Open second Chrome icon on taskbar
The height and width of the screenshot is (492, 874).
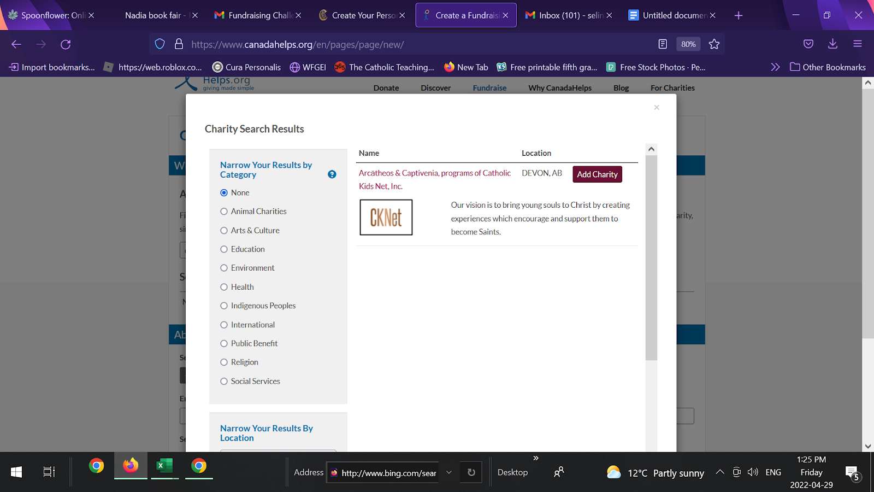tap(199, 466)
